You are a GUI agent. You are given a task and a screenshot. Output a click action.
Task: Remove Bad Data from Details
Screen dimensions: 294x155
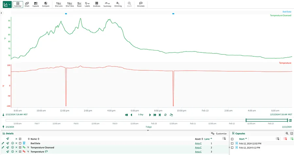click(16, 143)
